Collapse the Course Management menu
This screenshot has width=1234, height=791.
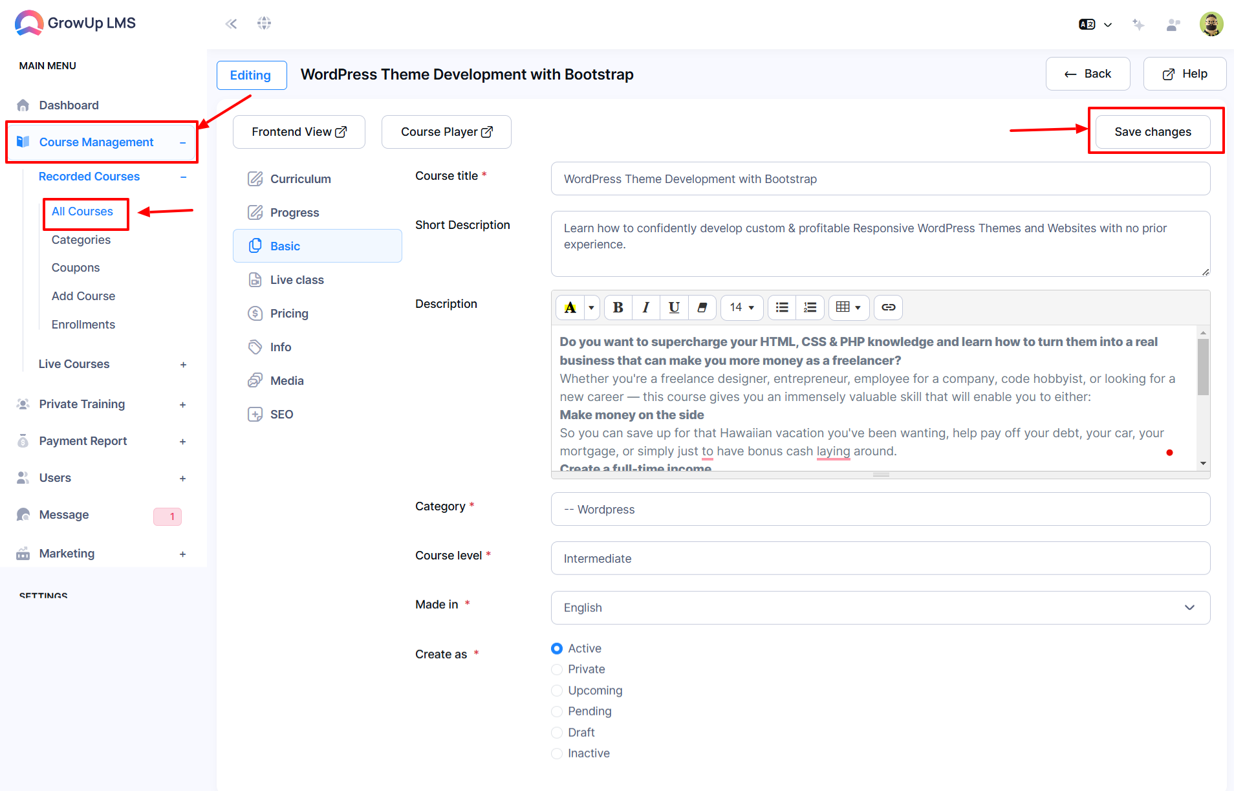(x=183, y=142)
